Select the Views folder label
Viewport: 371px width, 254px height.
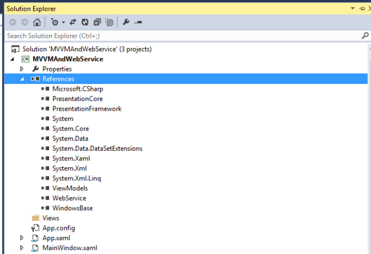tap(51, 218)
